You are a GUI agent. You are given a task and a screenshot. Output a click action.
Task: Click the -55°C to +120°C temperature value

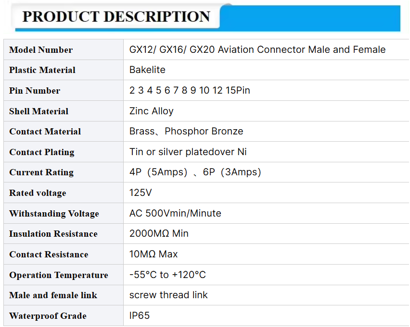(167, 275)
